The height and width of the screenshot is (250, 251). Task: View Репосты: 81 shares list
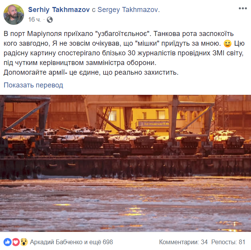[228, 242]
